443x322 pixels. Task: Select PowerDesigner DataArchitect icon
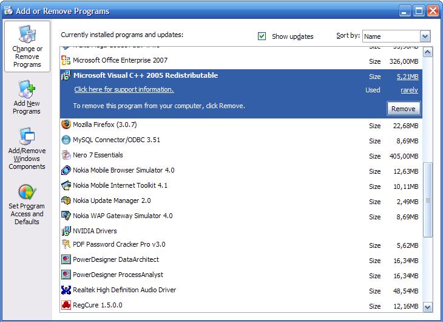(x=66, y=259)
